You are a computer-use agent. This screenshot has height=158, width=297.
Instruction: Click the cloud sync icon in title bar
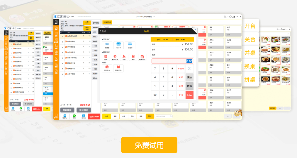230,17
